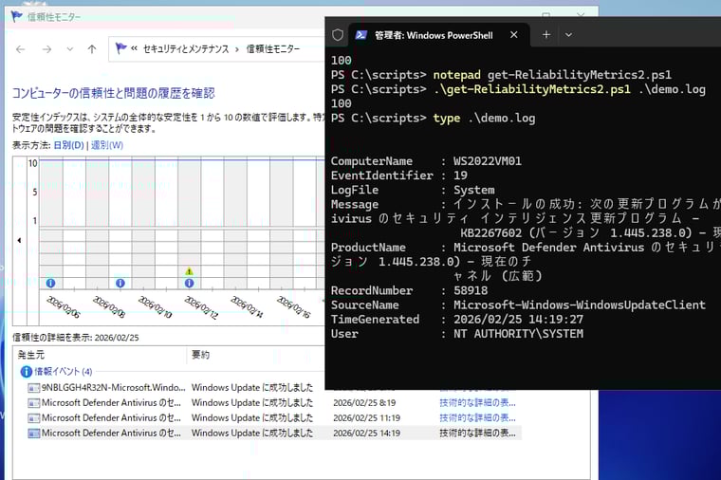Click the RecordNumber 58918 value
The height and width of the screenshot is (480, 721).
click(x=471, y=290)
